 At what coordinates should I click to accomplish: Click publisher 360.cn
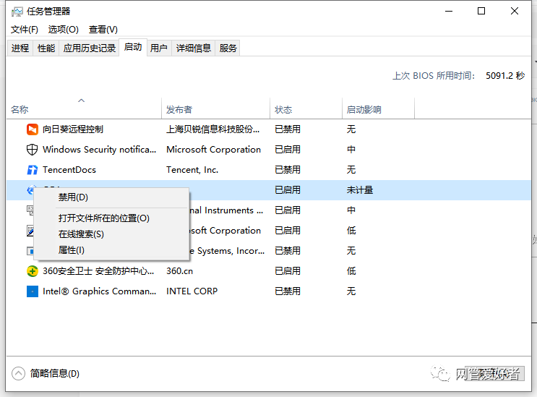coord(179,271)
